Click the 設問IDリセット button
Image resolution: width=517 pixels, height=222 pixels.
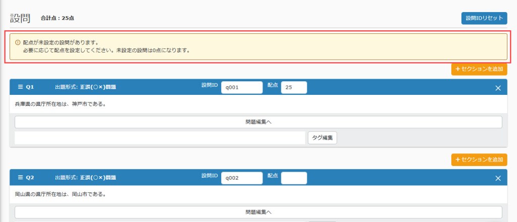point(484,18)
